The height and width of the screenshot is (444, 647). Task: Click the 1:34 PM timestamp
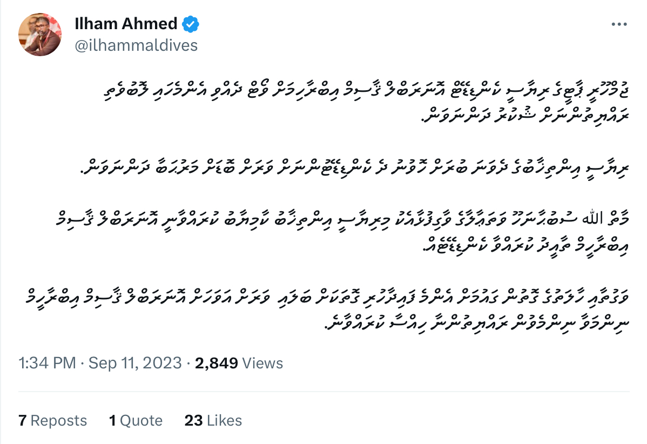tap(47, 363)
